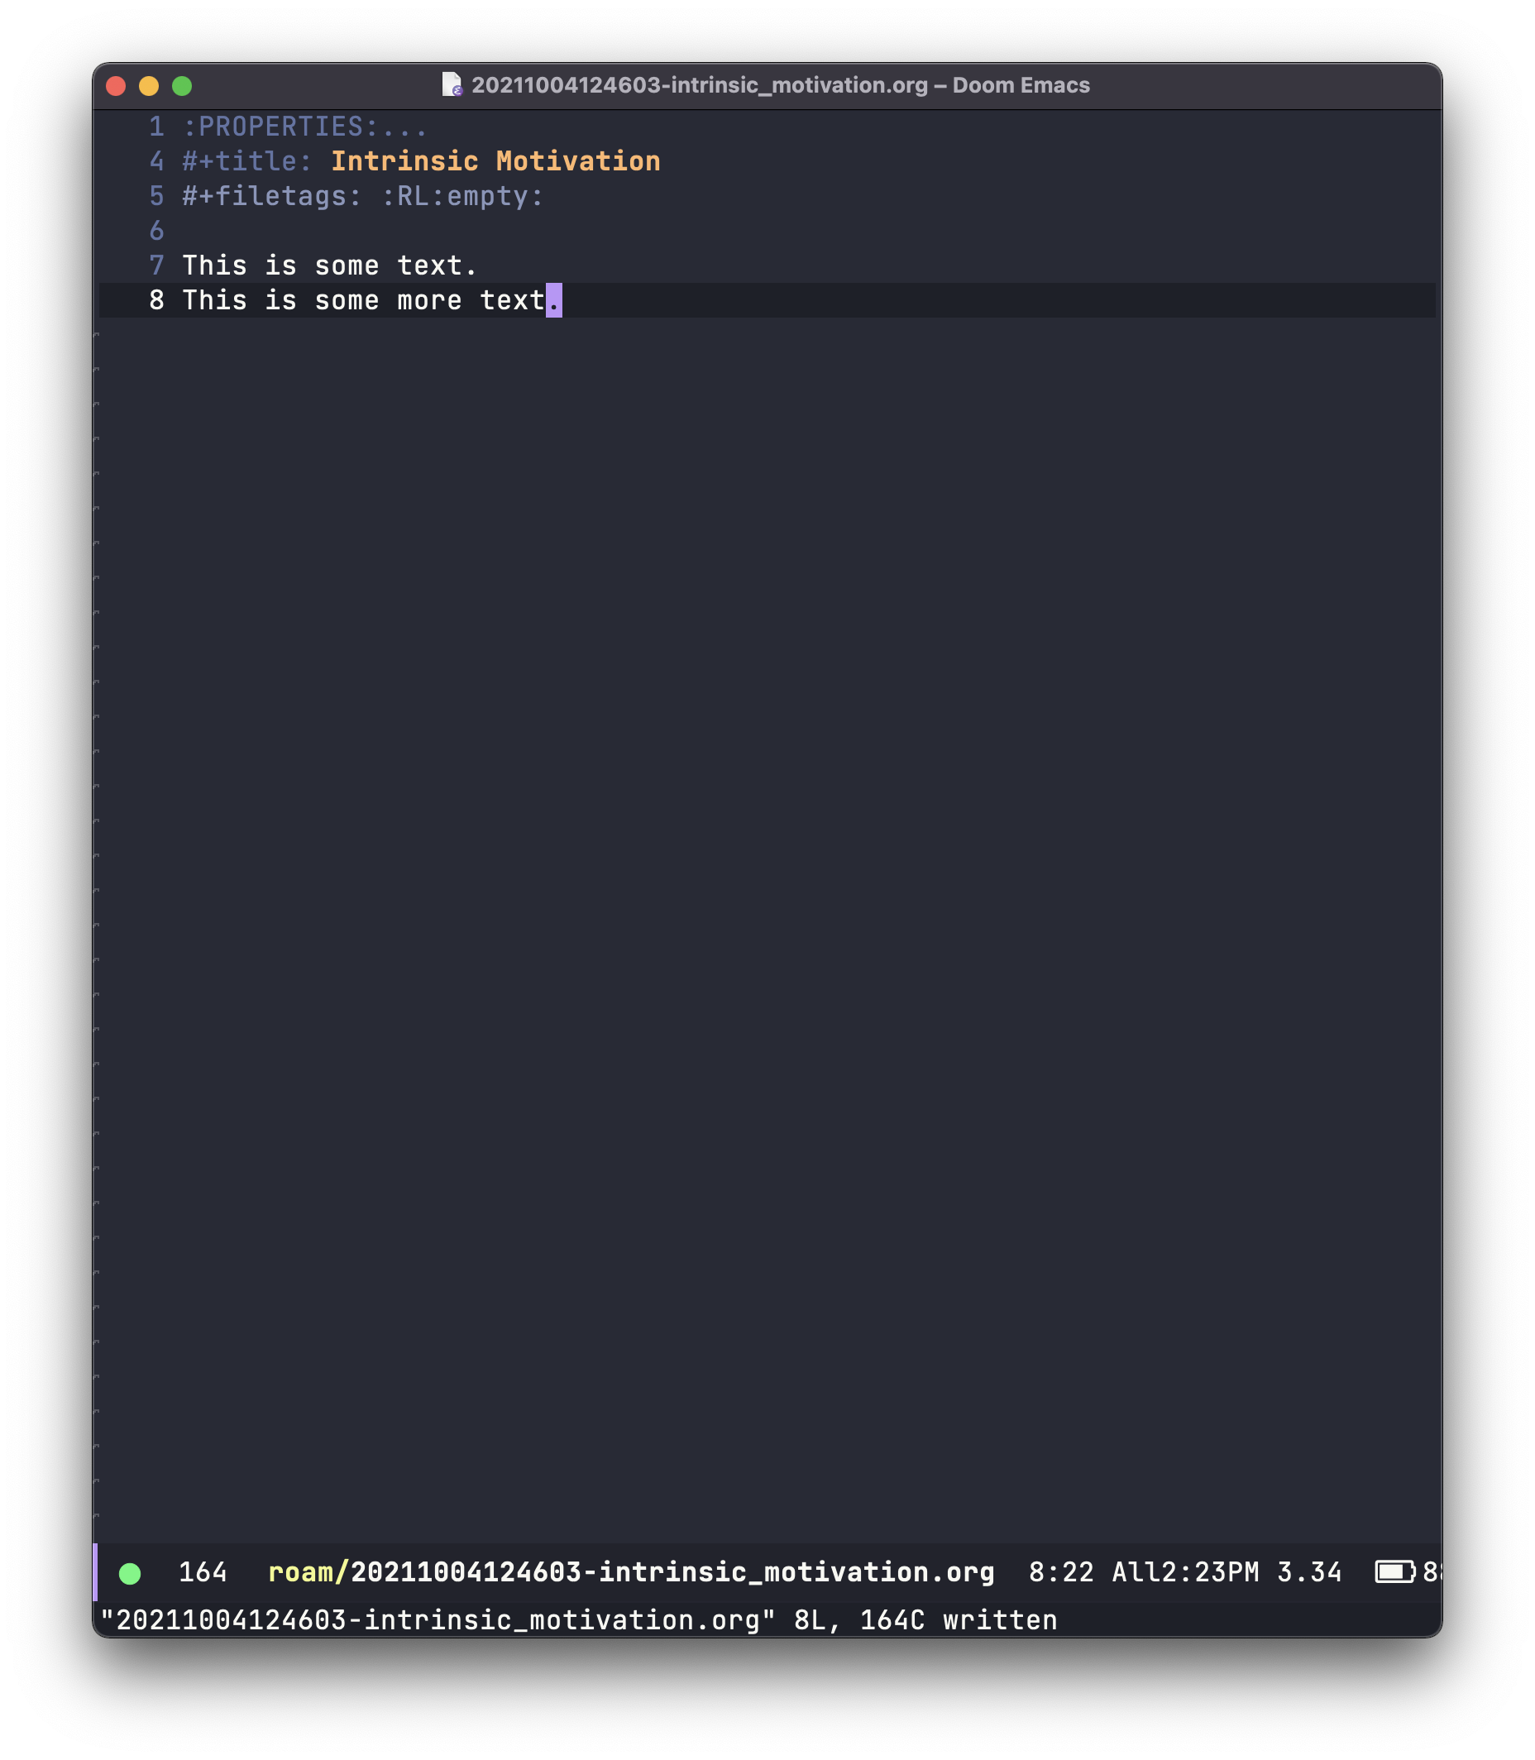Click the org-mode icon beside the window title
1535x1760 pixels.
pyautogui.click(x=452, y=86)
